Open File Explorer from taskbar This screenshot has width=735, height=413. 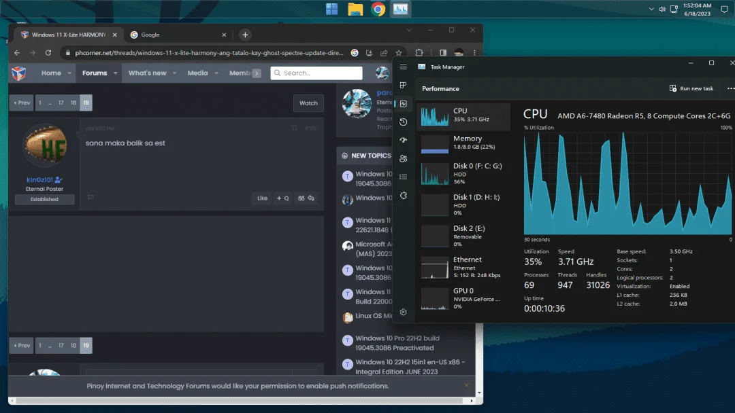[x=355, y=10]
